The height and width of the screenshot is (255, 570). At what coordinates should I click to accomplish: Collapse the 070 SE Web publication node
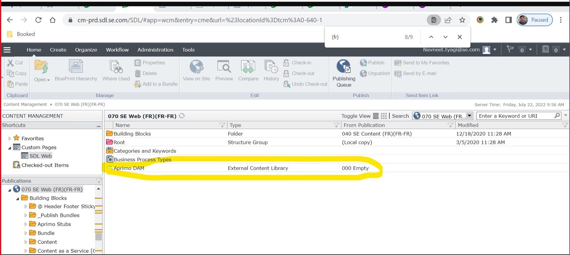pyautogui.click(x=10, y=190)
